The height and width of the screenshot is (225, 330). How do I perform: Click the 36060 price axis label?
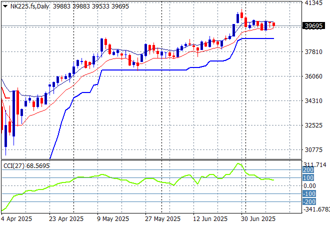tap(313, 76)
